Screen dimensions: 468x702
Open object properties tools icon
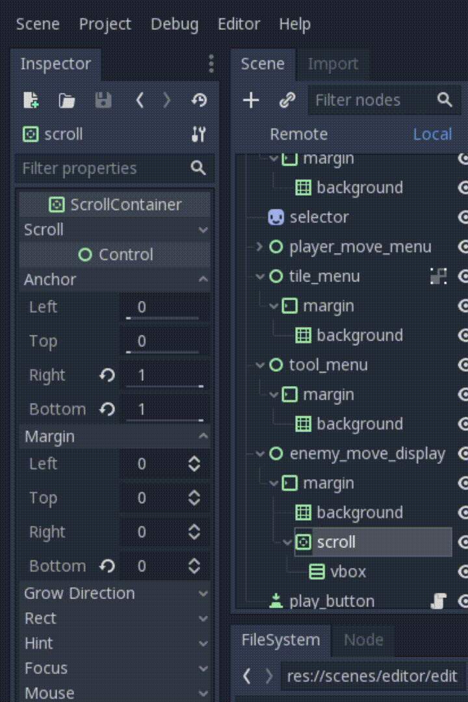click(198, 134)
